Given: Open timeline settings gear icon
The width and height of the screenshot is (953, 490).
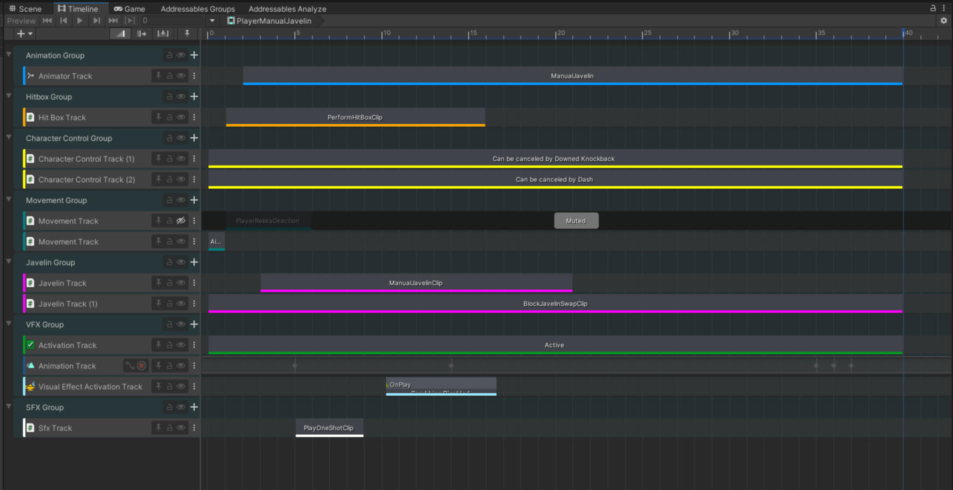Looking at the screenshot, I should [x=944, y=21].
